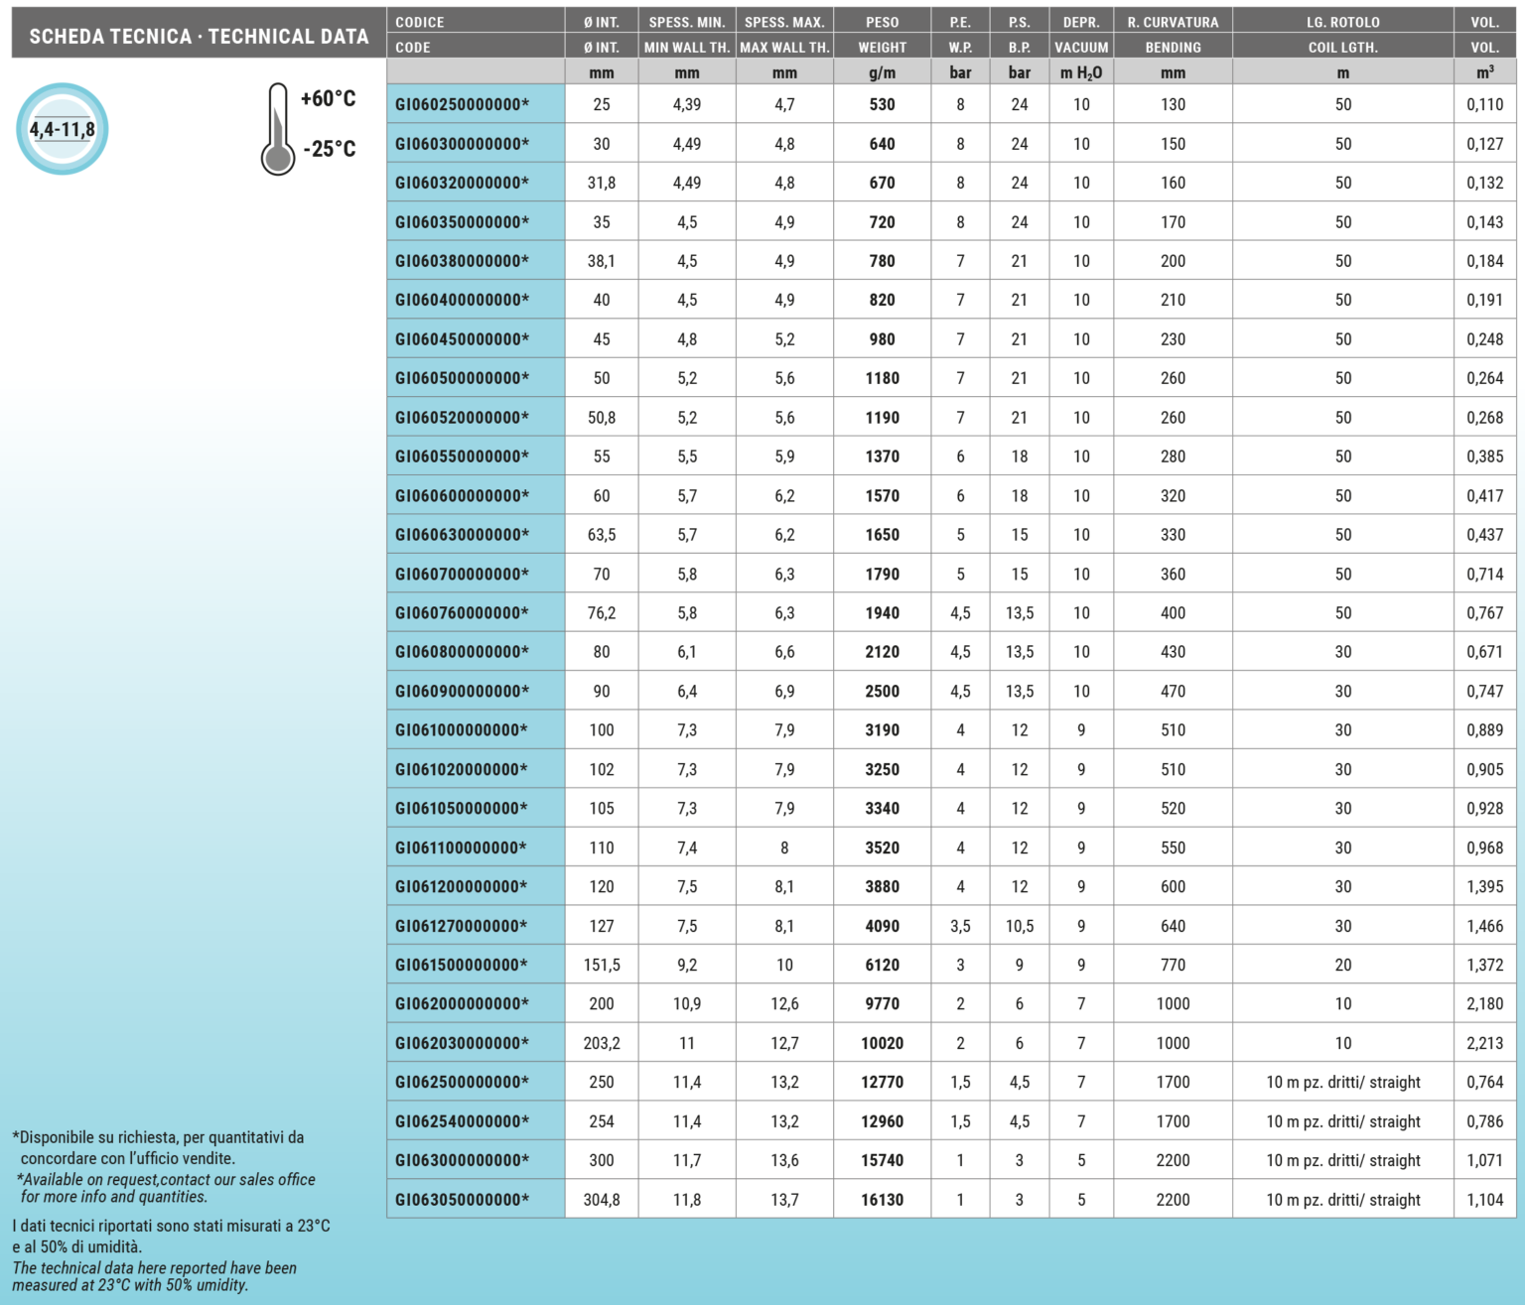This screenshot has width=1525, height=1305.
Task: Select product code GI063050000000
Action: pyautogui.click(x=462, y=1200)
